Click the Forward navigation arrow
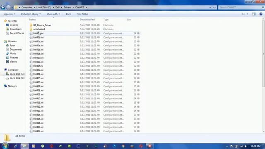The width and height of the screenshot is (265, 149). coord(8,7)
